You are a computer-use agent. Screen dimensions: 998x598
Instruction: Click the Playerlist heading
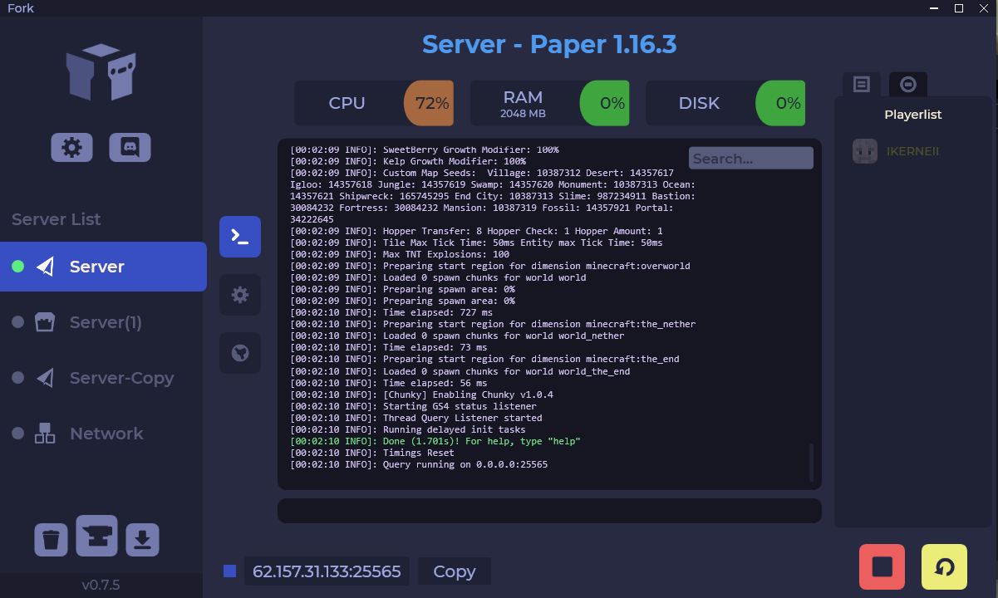click(913, 115)
